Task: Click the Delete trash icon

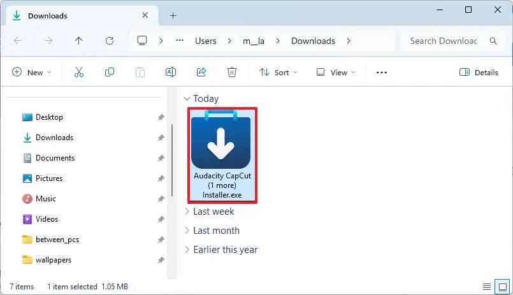Action: point(231,72)
